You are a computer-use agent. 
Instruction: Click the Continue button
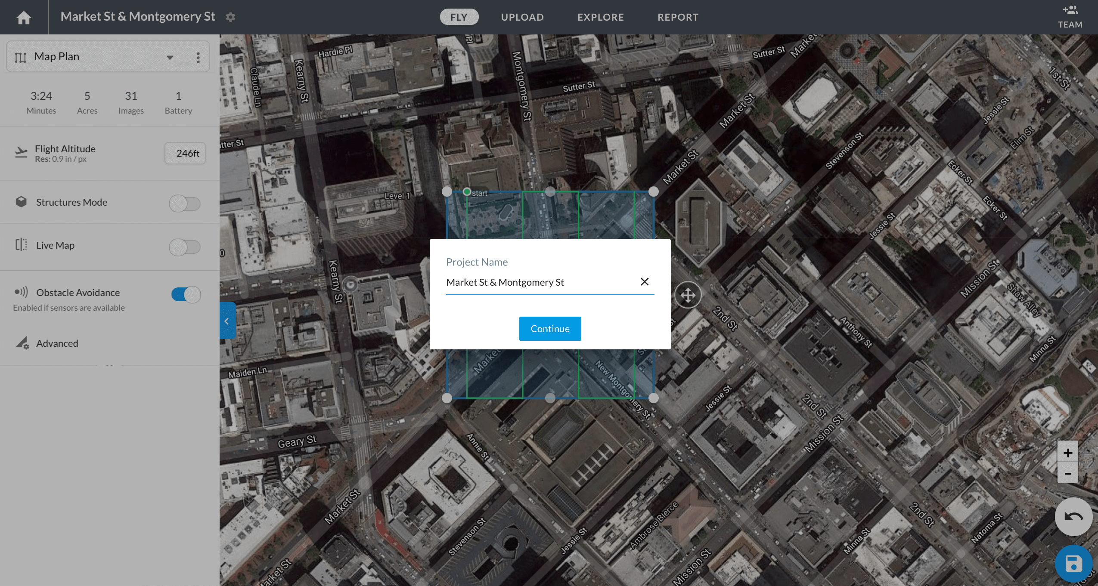pyautogui.click(x=550, y=329)
